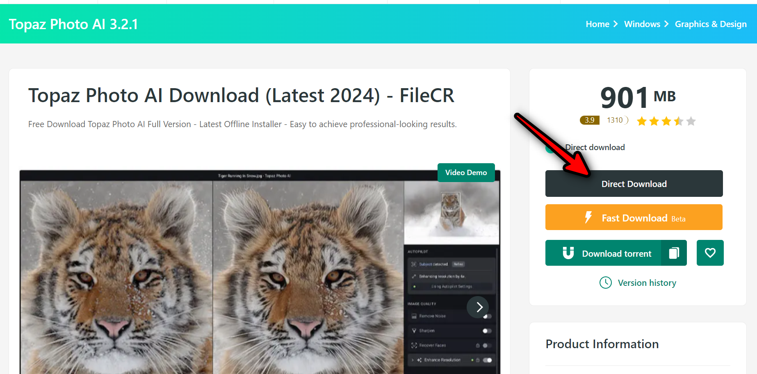Rate with the fifth grey star
The width and height of the screenshot is (757, 374).
pyautogui.click(x=691, y=121)
